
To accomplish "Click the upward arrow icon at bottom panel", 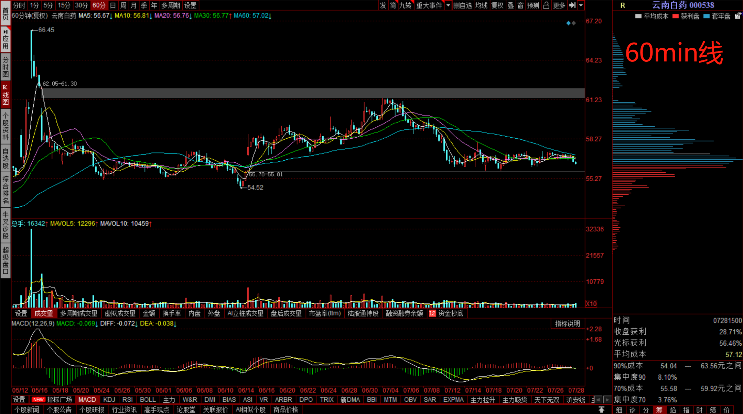I will tap(601, 410).
